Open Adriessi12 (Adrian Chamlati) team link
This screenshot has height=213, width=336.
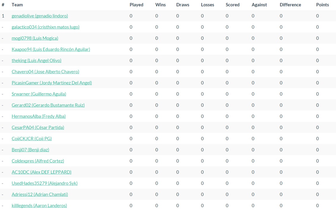(40, 195)
